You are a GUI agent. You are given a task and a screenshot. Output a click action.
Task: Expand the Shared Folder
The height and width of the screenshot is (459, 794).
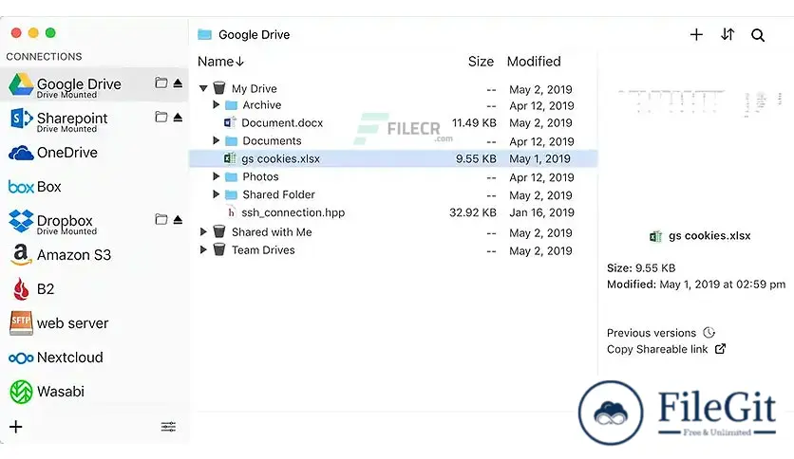click(217, 194)
